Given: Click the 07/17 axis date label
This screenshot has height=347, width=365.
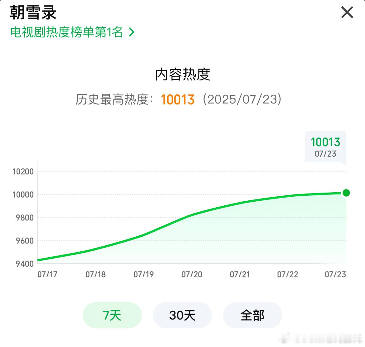Looking at the screenshot, I should coord(47,274).
